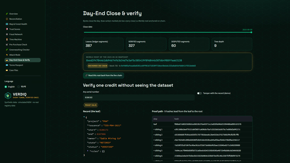Click the cart icon beside Pre-Purchase Check
Viewport: 290px width, 163px height.
click(x=7, y=45)
